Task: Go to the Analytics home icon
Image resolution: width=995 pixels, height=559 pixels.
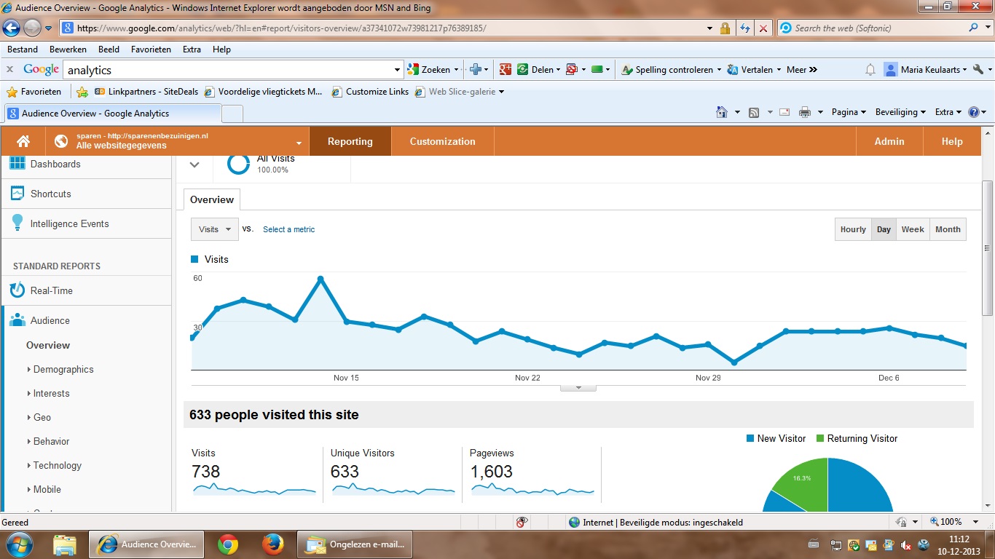Action: pyautogui.click(x=23, y=141)
